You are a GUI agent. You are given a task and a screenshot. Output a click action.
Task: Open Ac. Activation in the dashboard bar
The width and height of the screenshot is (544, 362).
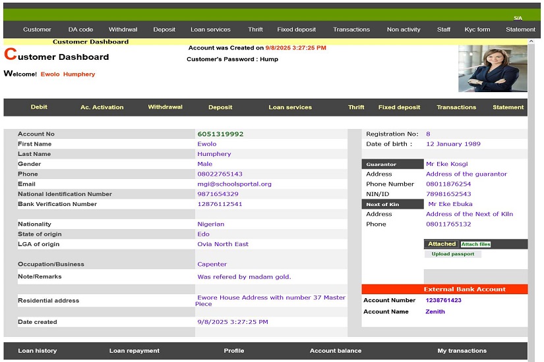click(x=102, y=107)
